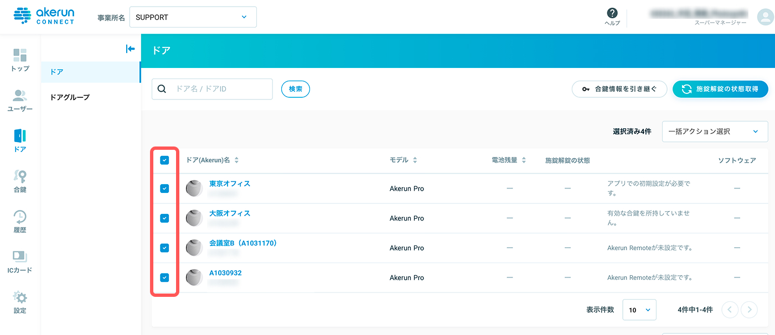Screen dimensions: 775x335
Task: Sort by ドア(Akerun)名 sort arrows
Action: point(236,160)
